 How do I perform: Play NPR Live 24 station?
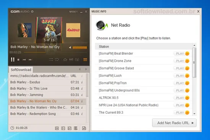click(x=181, y=105)
